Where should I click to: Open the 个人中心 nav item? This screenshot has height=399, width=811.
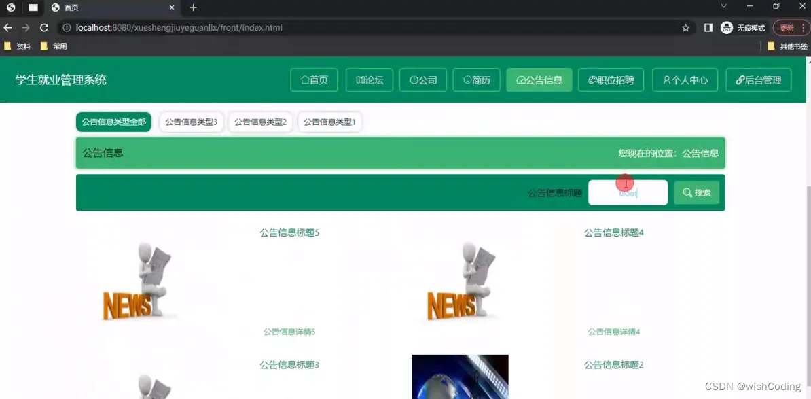click(x=685, y=80)
